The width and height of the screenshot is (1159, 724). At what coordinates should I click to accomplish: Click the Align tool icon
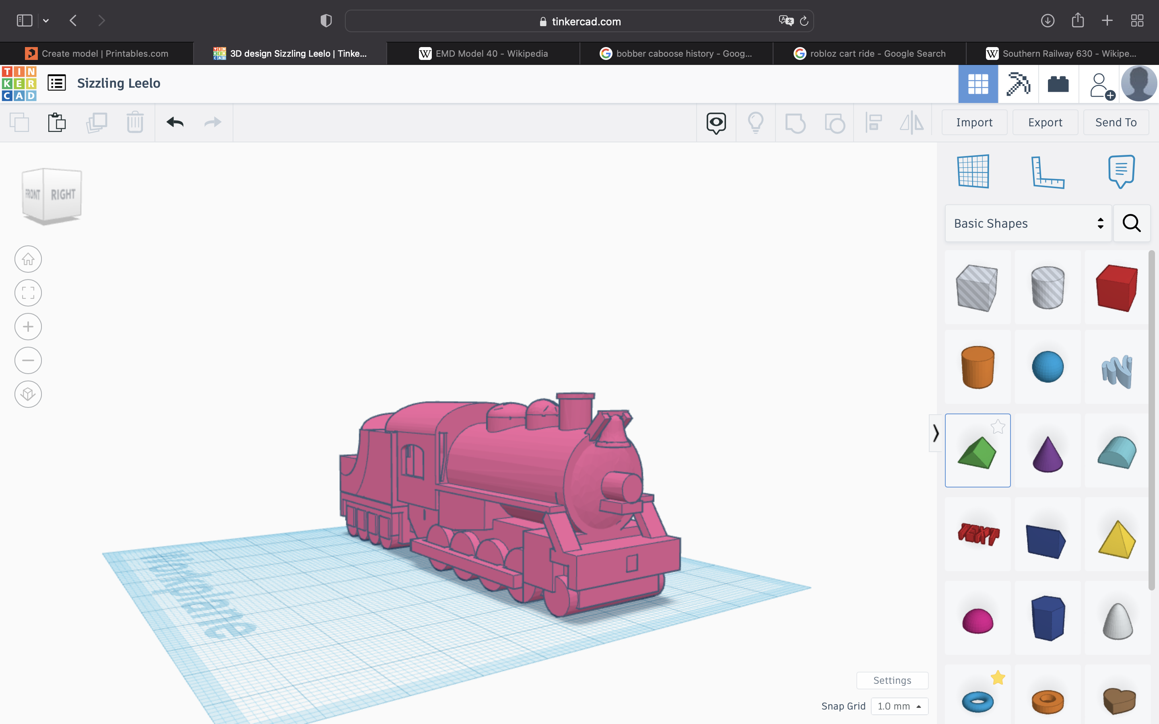point(874,123)
